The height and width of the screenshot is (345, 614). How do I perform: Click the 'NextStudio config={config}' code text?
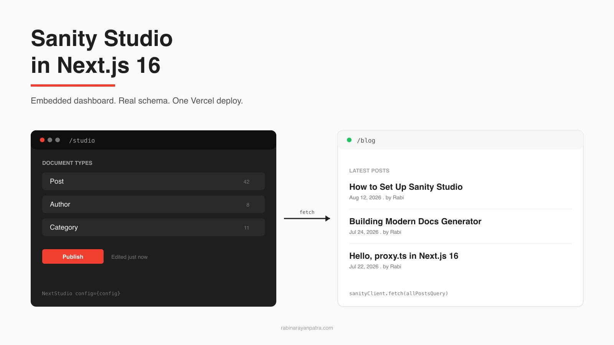pyautogui.click(x=81, y=293)
